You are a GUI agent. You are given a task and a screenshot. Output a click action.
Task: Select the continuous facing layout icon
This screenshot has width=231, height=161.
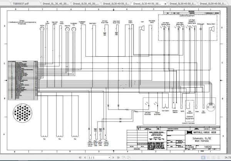pos(219,158)
